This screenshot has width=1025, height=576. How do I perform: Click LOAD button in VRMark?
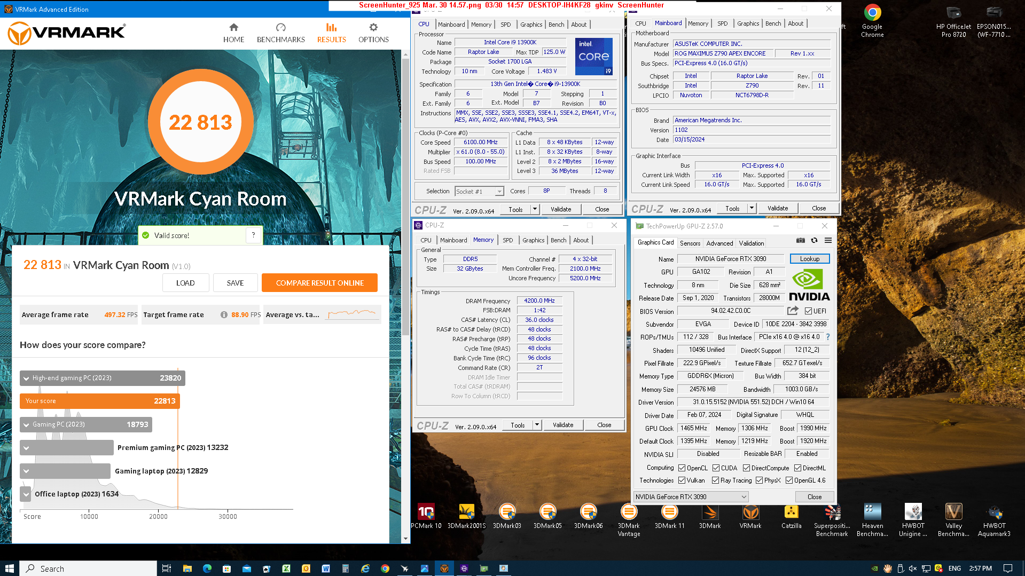[185, 283]
